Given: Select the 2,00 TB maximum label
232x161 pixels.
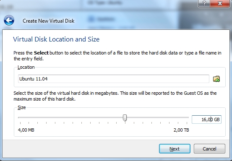Looking at the screenshot, I should pos(181,130).
